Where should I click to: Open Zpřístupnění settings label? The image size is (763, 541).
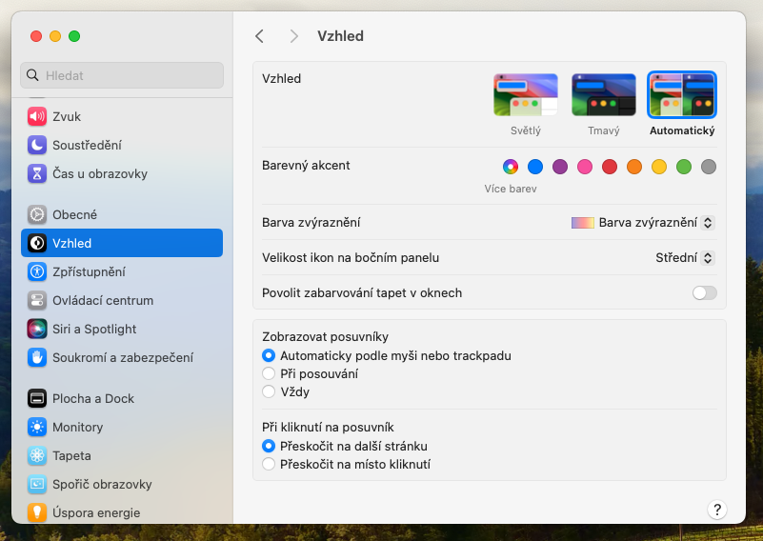89,272
